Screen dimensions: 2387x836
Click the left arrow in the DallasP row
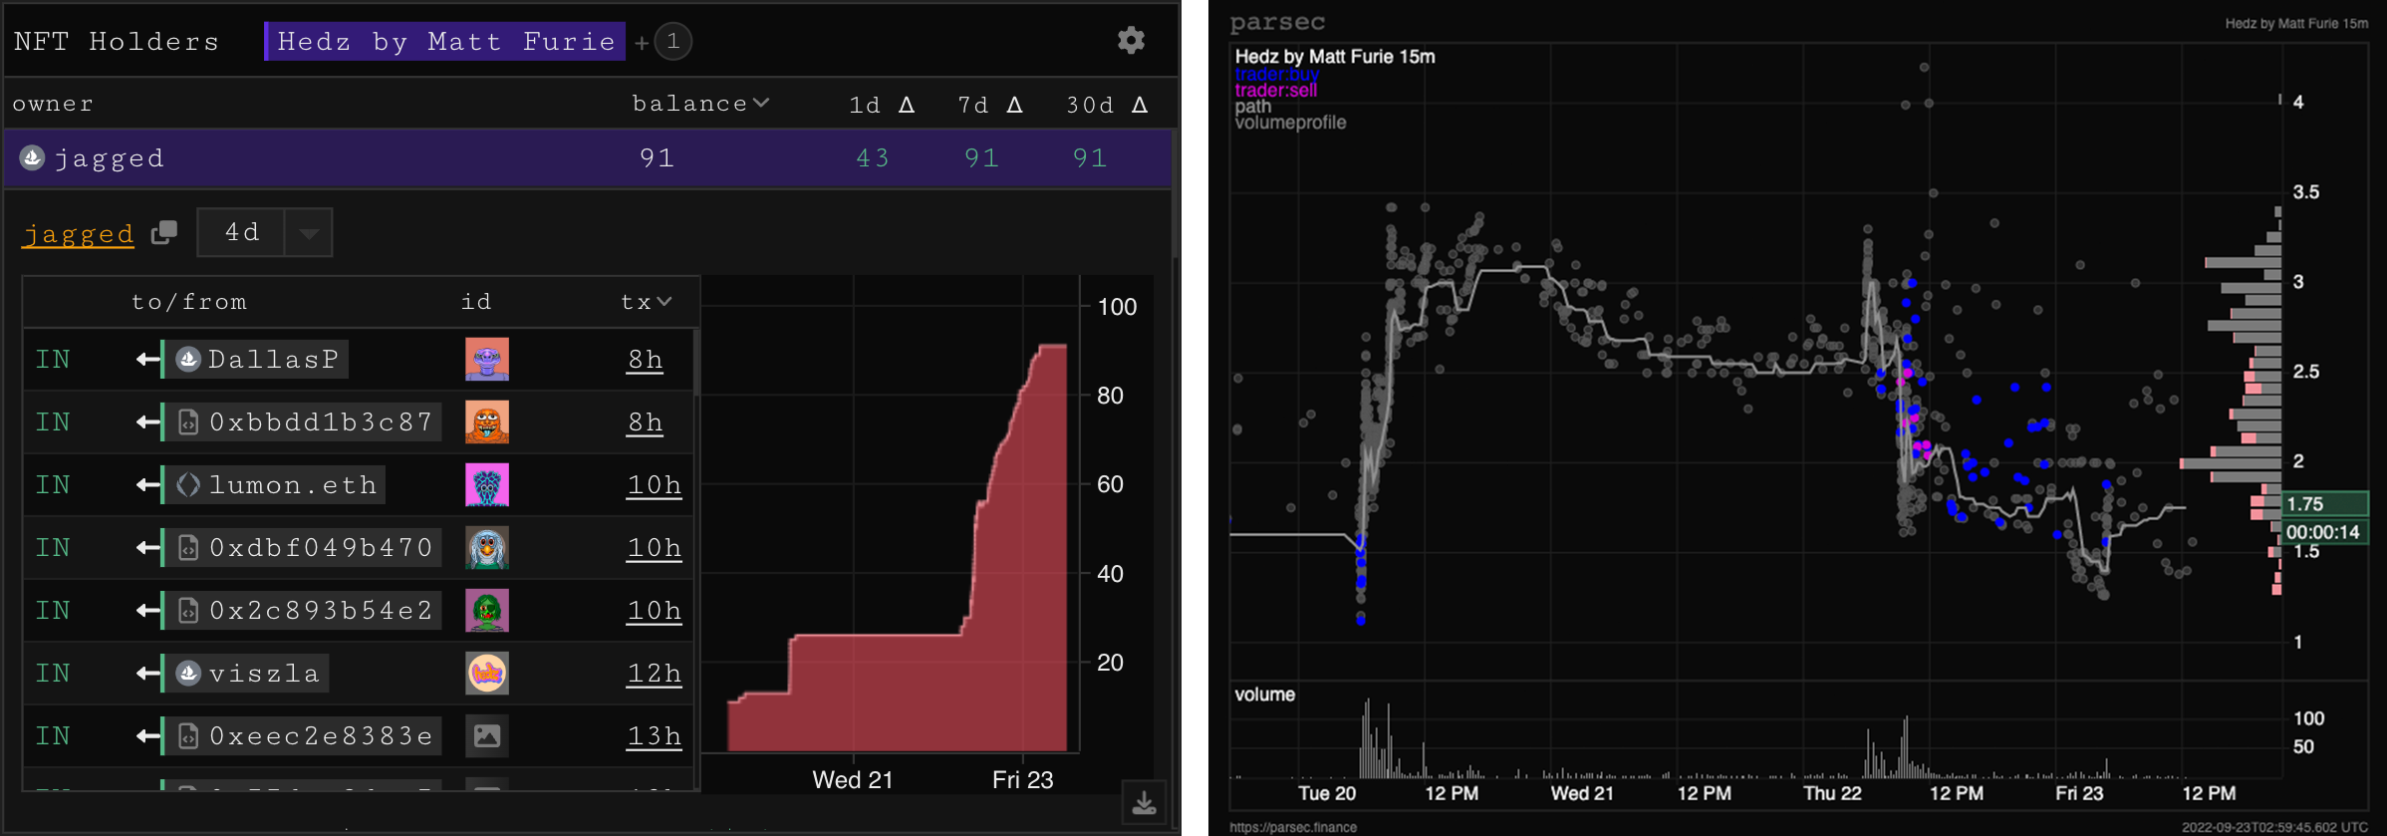pyautogui.click(x=148, y=359)
